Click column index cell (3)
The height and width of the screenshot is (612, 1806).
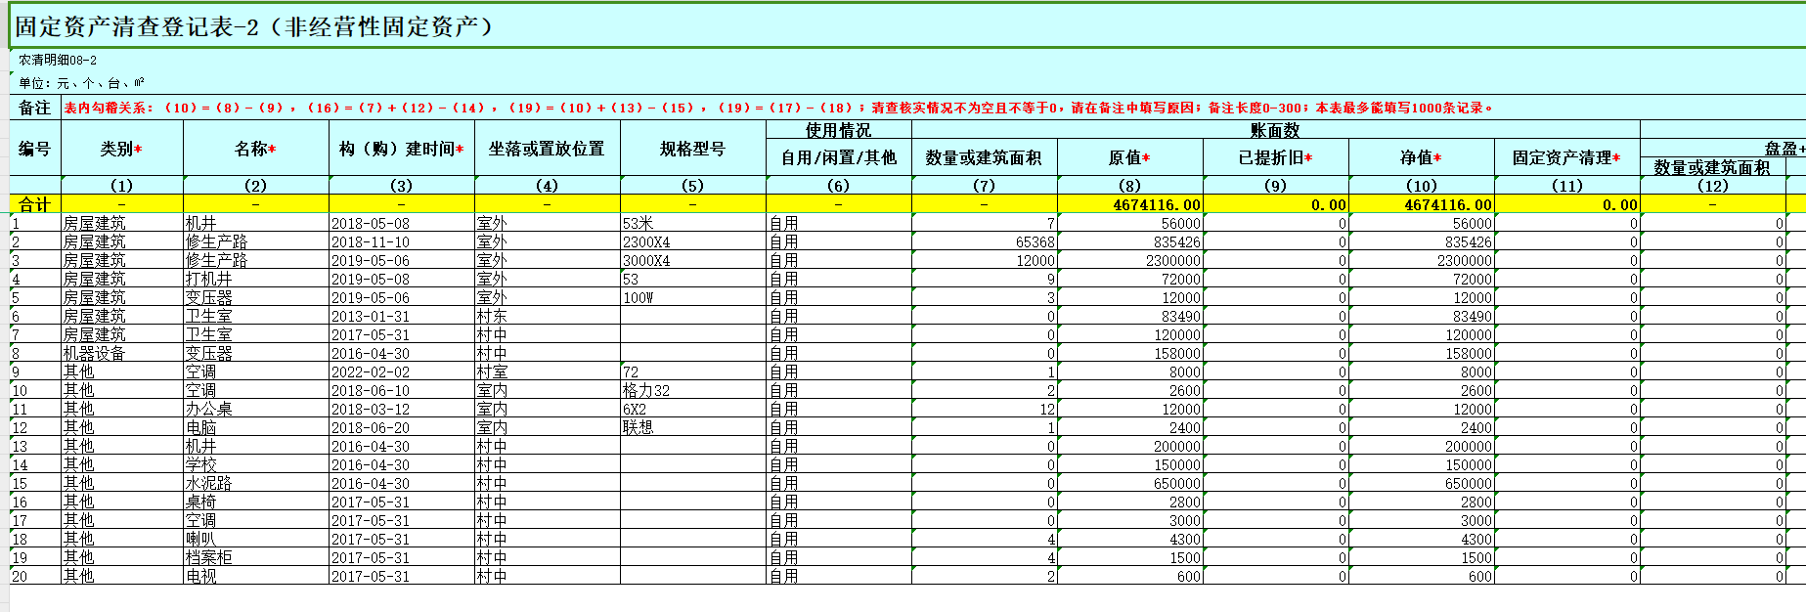click(x=402, y=186)
